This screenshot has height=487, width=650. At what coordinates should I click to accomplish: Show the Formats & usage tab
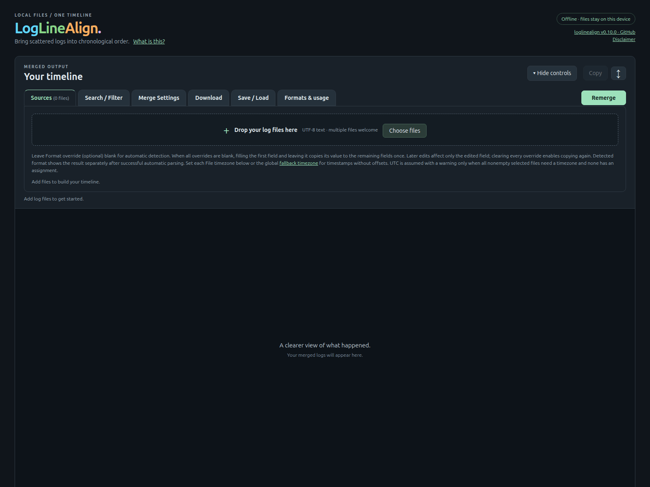307,98
